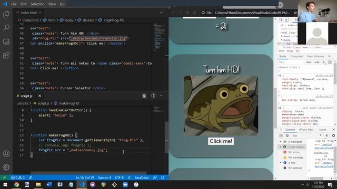The image size is (337, 189).
Task: Switch to the index.html editor tab
Action: coord(28,13)
